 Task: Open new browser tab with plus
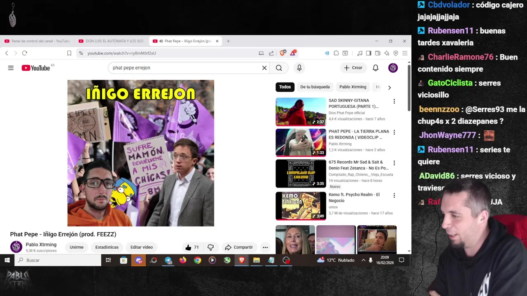coord(228,41)
